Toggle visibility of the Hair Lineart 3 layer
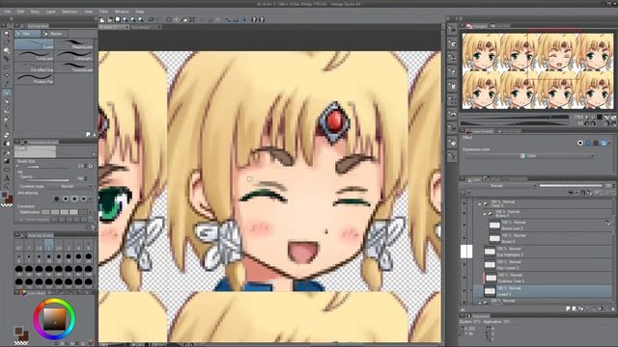 pos(464,265)
